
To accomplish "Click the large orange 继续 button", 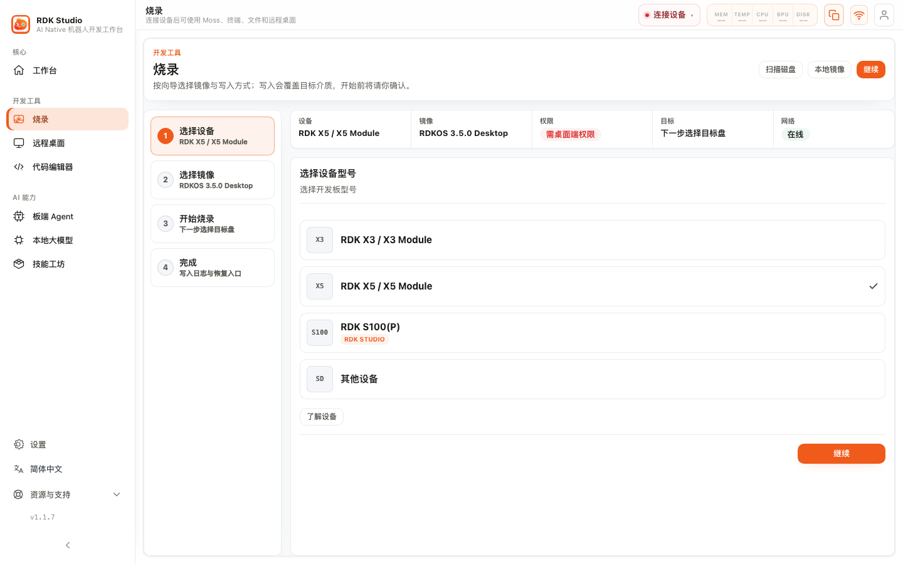I will (842, 454).
